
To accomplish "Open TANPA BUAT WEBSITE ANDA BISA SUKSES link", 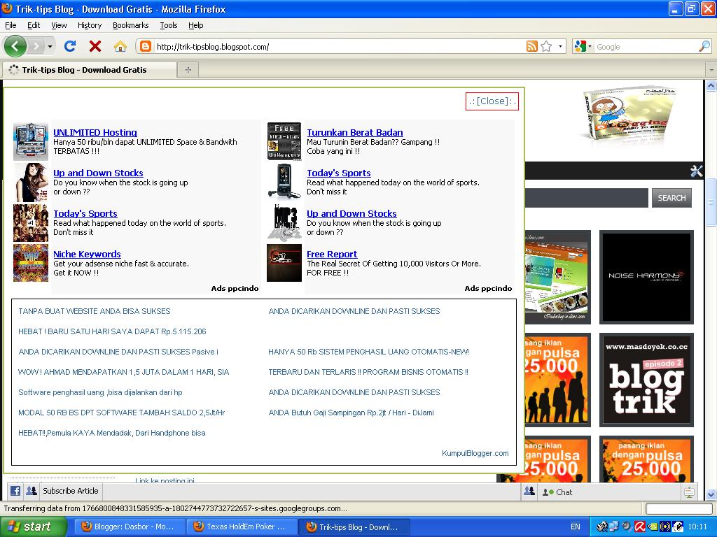I will click(x=95, y=311).
